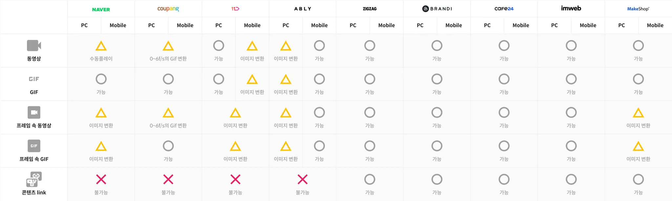Click the 11st logo
The width and height of the screenshot is (672, 201).
235,9
